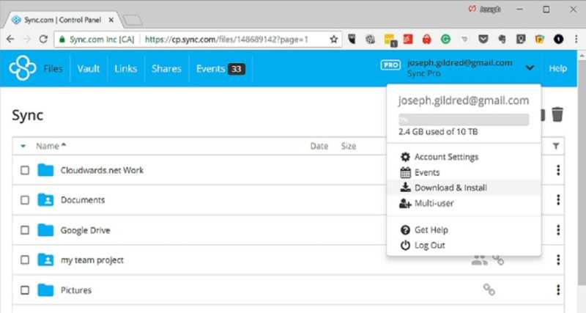
Task: Check the Documents folder checkbox
Action: 25,200
